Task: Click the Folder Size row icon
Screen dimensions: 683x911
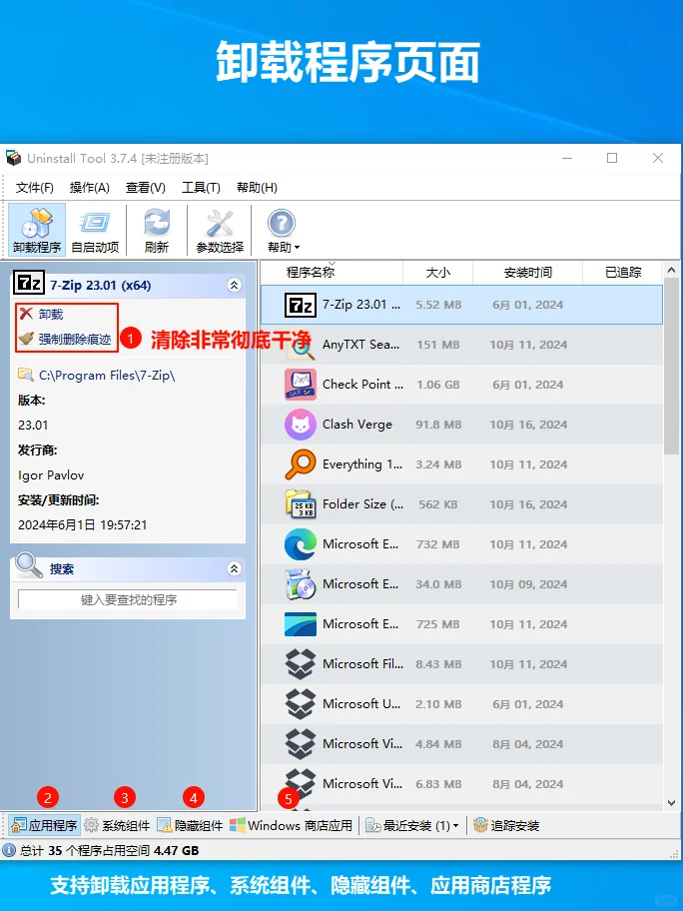Action: coord(301,504)
